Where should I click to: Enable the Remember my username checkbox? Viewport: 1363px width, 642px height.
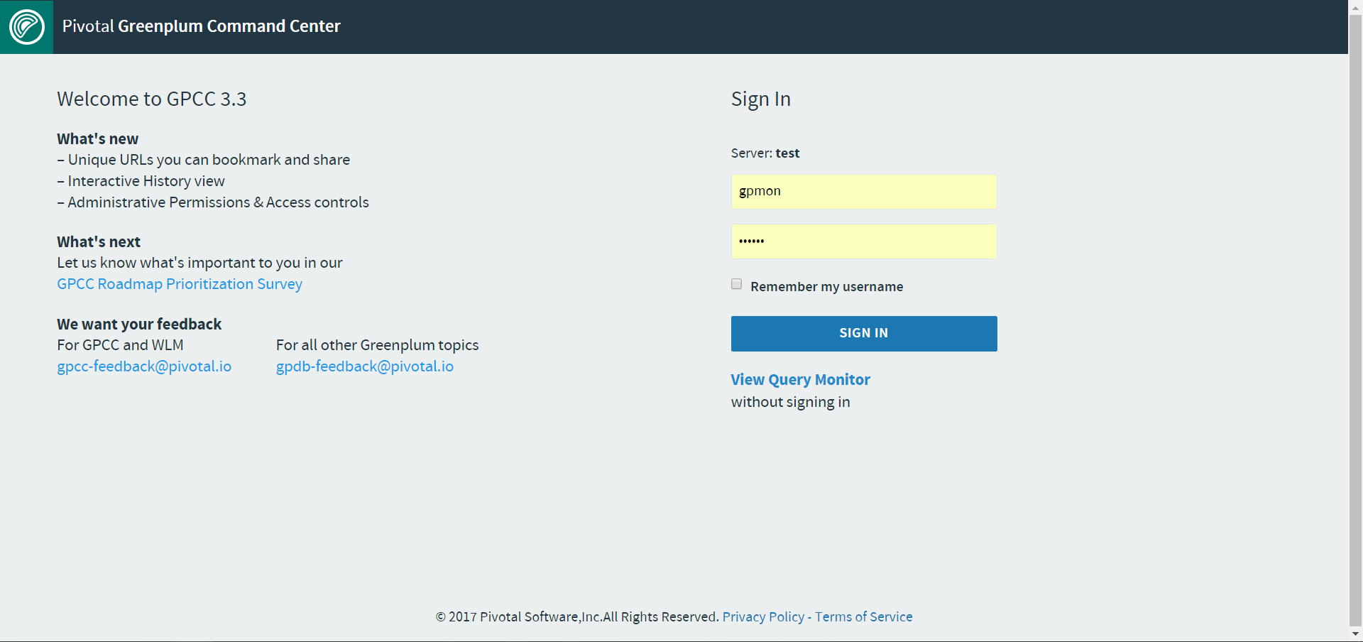[x=737, y=284]
